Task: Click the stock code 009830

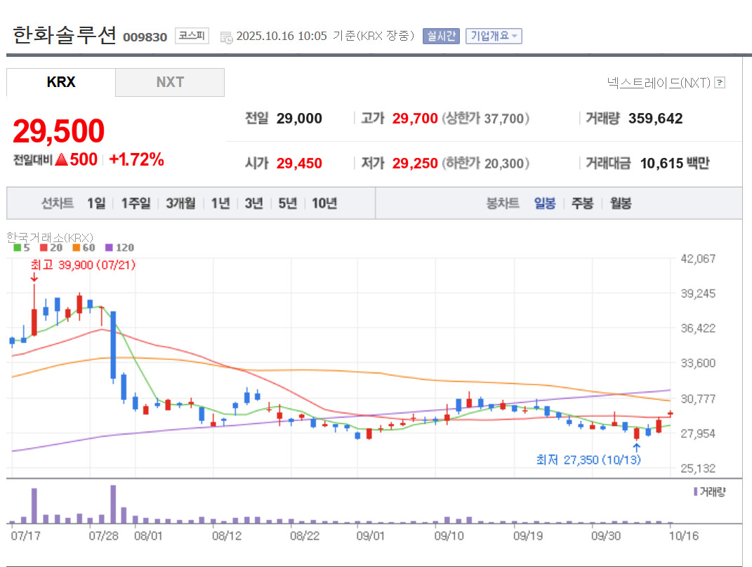Action: point(145,37)
